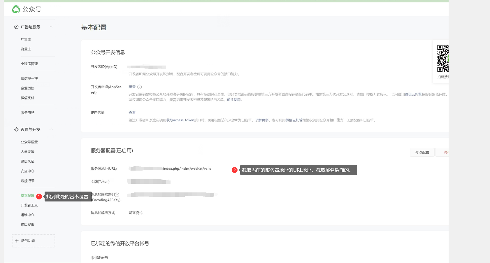The width and height of the screenshot is (490, 263).
Task: Click the 公众号开发信息 section title
Action: click(x=108, y=52)
